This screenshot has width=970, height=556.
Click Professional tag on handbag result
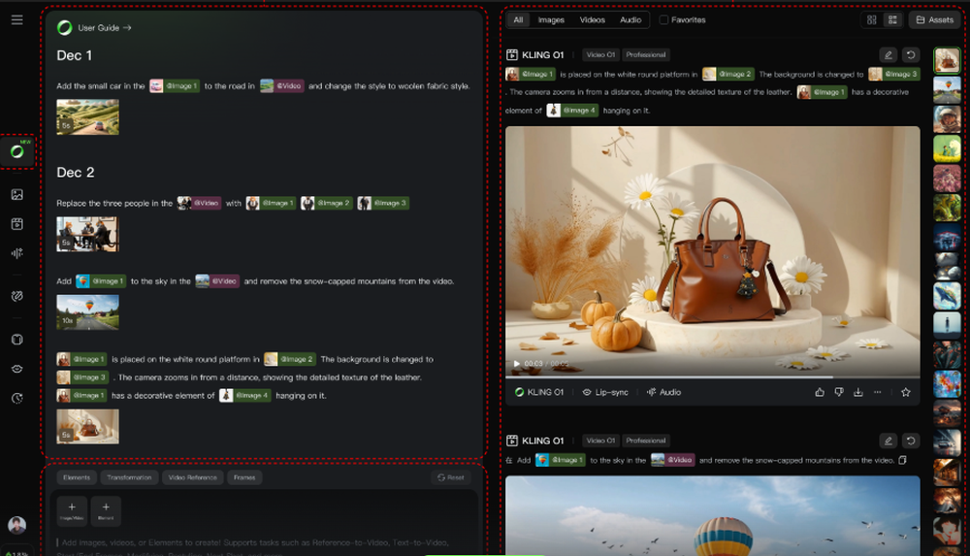coord(645,54)
